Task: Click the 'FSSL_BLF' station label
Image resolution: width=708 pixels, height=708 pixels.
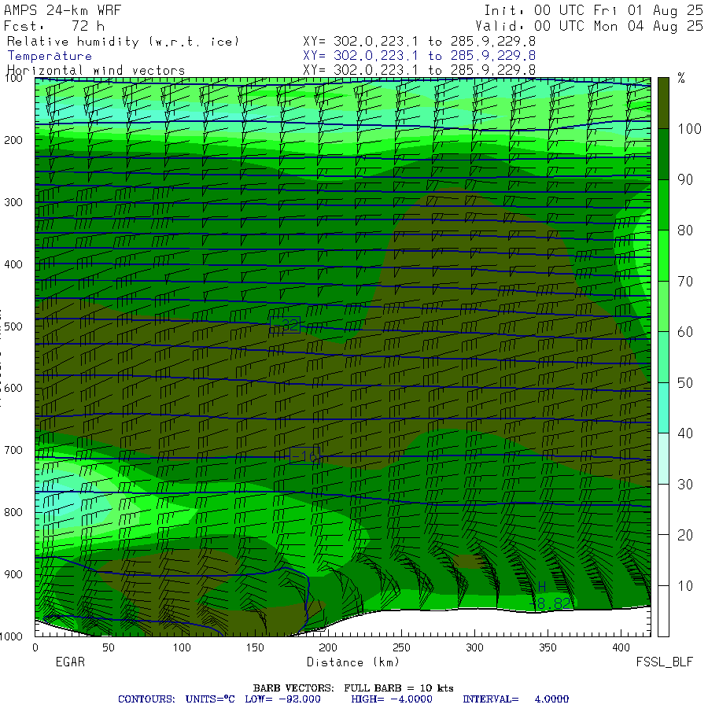Action: tap(664, 662)
